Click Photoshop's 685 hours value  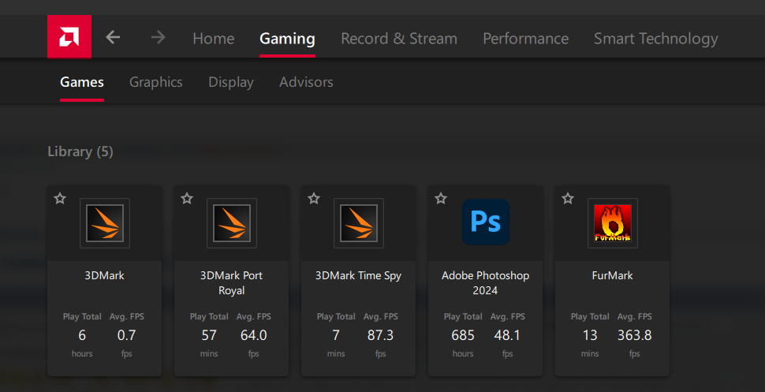click(x=463, y=335)
